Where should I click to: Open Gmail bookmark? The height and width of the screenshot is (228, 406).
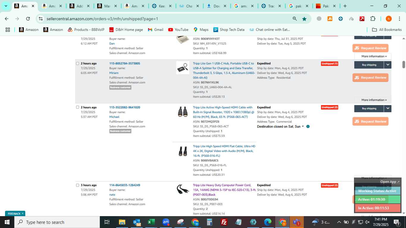[x=156, y=30]
